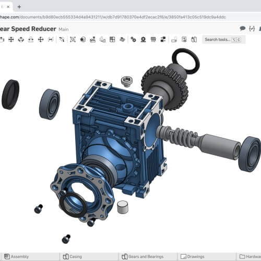Open the curly-brace checkmark panel
The image size is (261, 261).
point(252,29)
